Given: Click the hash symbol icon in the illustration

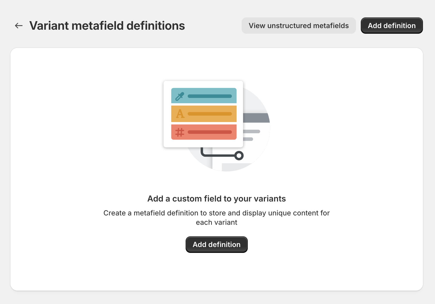Looking at the screenshot, I should (180, 132).
